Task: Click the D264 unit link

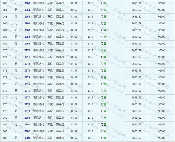Action: [x=27, y=10]
